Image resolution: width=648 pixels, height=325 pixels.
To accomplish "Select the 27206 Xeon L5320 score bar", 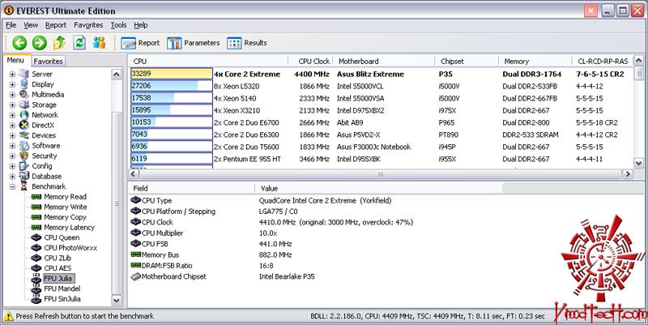I will 172,86.
